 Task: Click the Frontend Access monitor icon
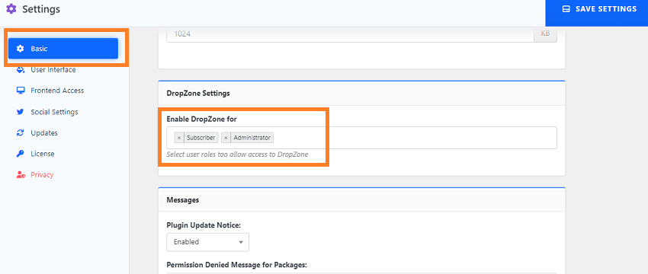(21, 91)
